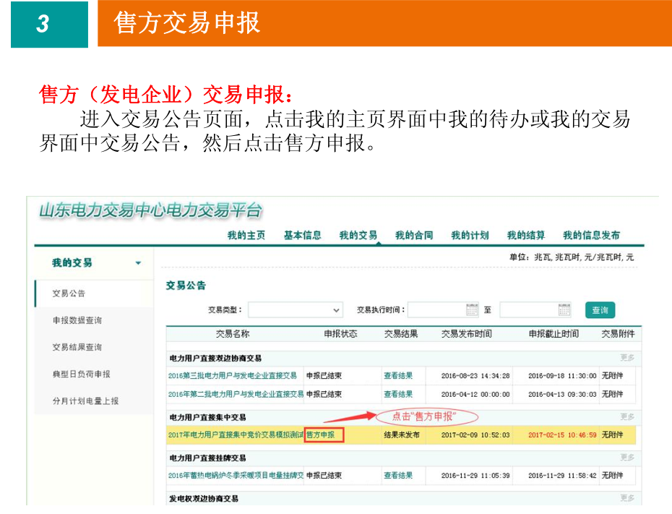672x514 pixels.
Task: Open 我的结算 tab
Action: point(525,235)
